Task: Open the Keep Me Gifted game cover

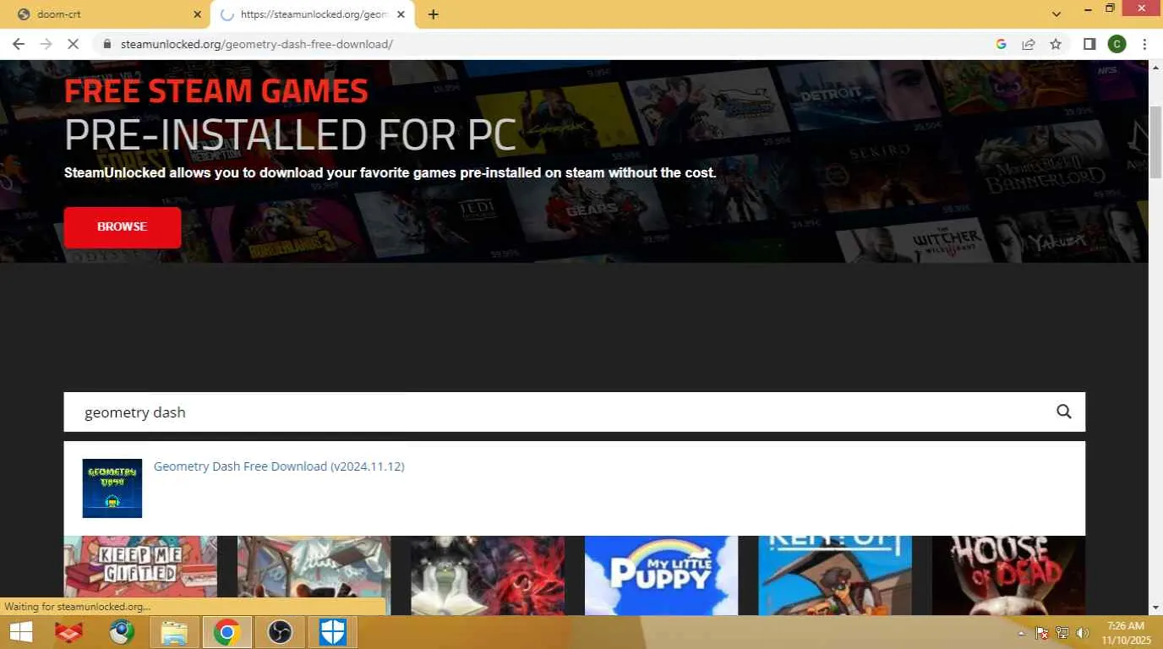Action: [140, 575]
